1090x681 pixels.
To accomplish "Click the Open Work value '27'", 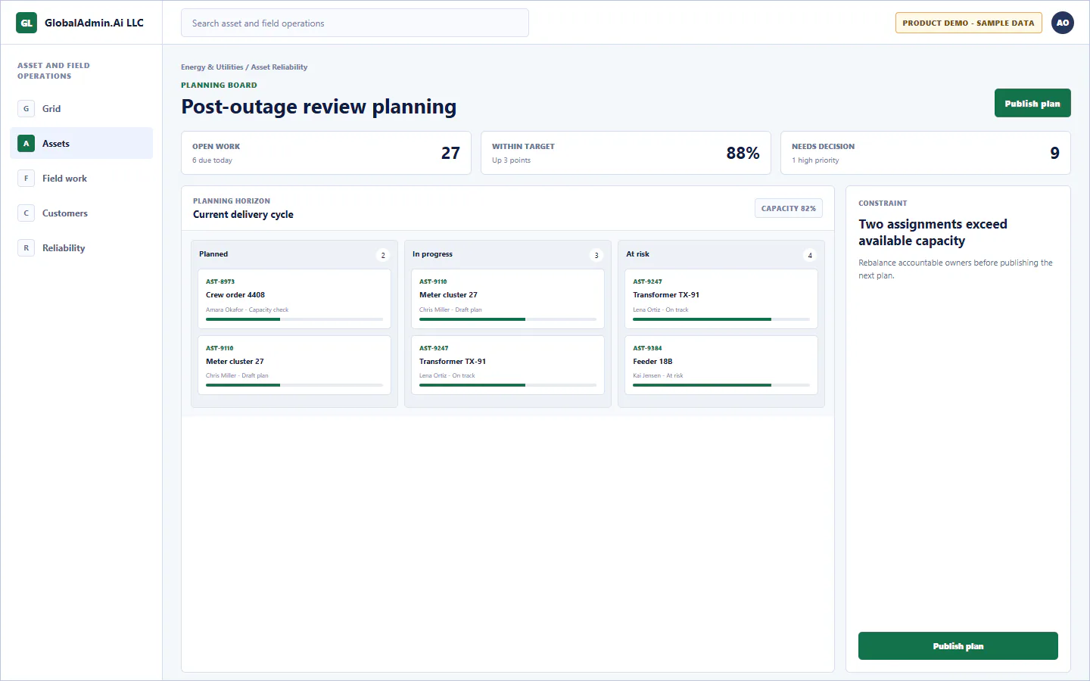I will tap(450, 153).
